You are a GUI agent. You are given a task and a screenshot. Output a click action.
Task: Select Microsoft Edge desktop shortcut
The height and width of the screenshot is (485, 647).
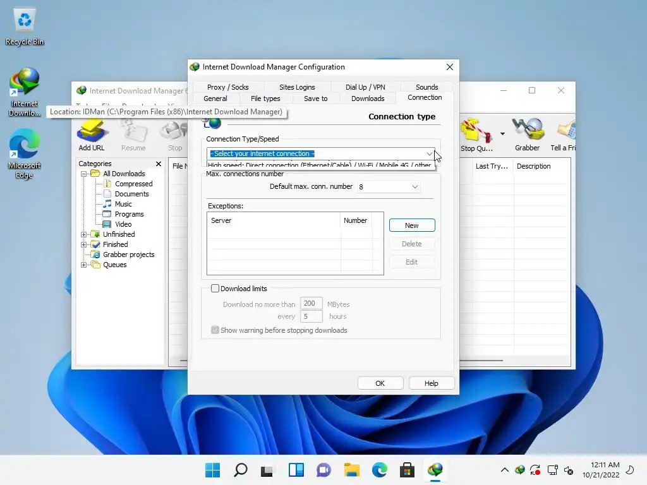coord(25,153)
